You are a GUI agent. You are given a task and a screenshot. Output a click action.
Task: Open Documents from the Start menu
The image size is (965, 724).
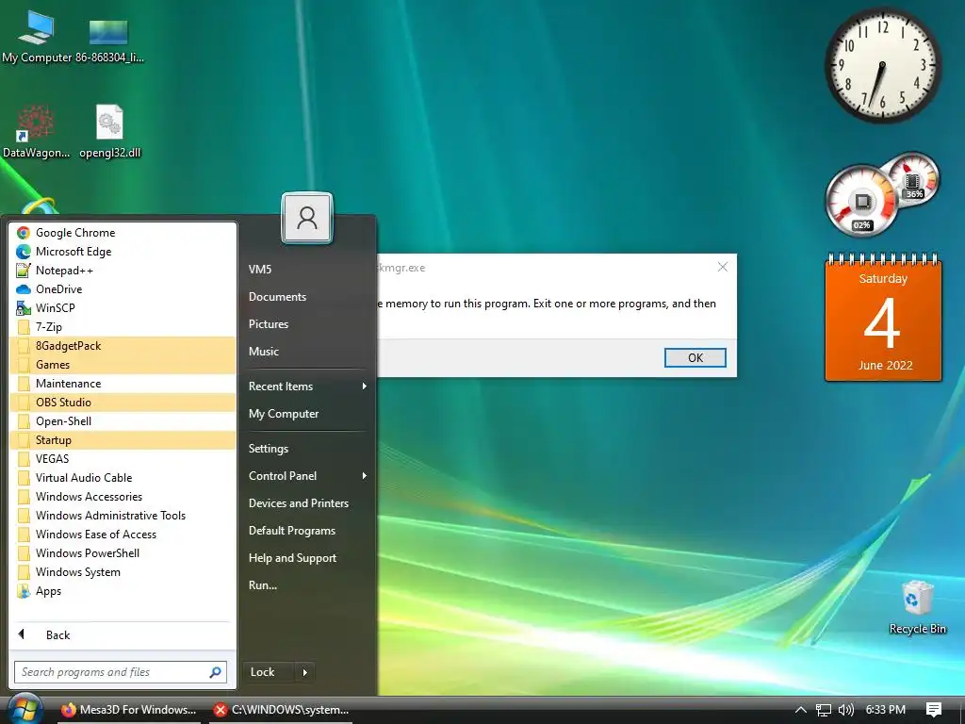pos(306,297)
